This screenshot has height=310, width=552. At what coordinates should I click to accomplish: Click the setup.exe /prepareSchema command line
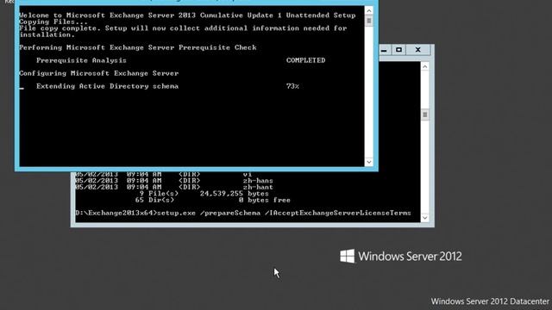pyautogui.click(x=243, y=213)
